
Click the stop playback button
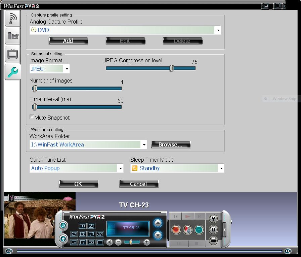[x=197, y=244]
